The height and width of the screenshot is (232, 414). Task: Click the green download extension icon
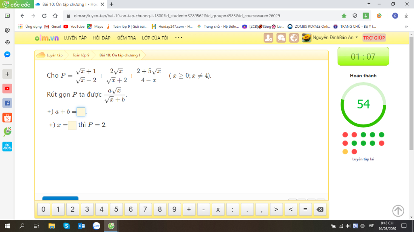[x=365, y=16]
